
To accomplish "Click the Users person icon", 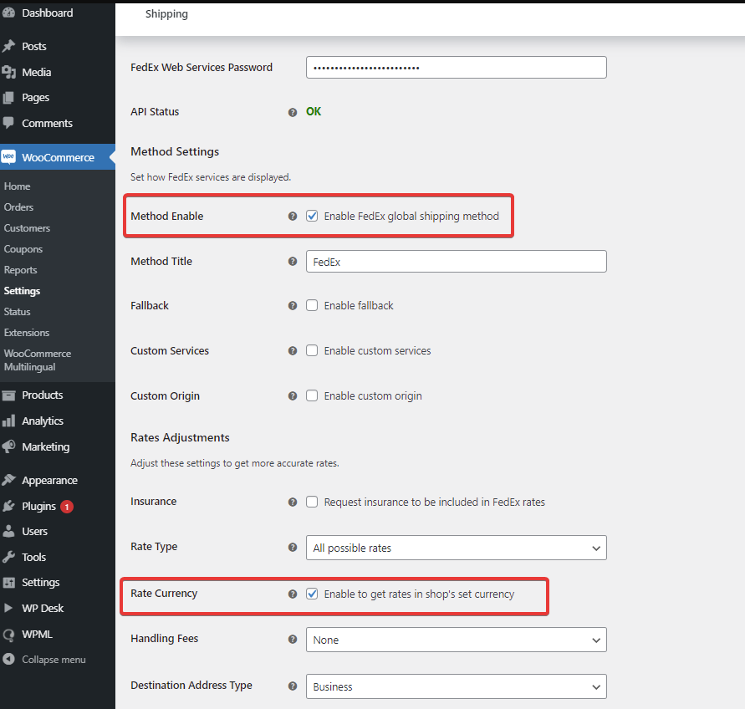I will click(x=8, y=531).
